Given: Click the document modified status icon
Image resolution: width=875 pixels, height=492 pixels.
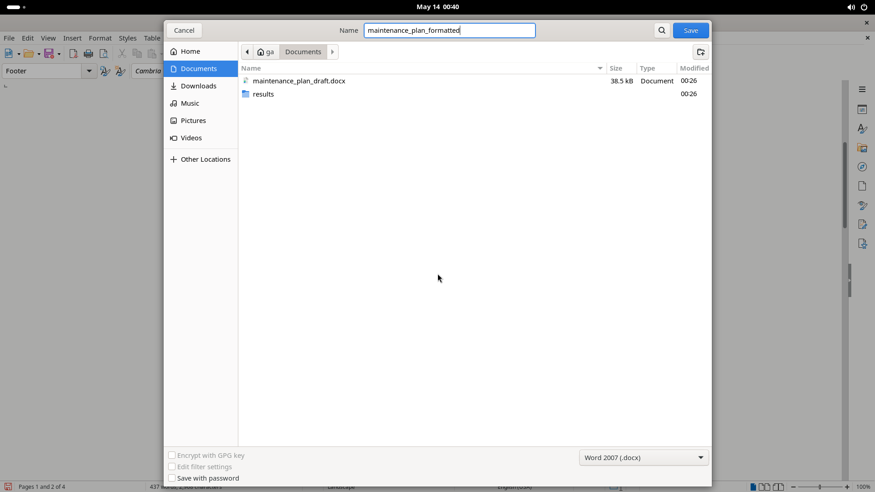Looking at the screenshot, I should click(x=8, y=487).
